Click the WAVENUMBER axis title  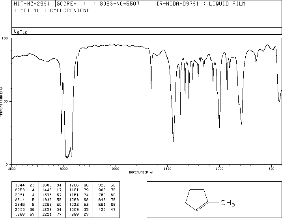pyautogui.click(x=141, y=172)
